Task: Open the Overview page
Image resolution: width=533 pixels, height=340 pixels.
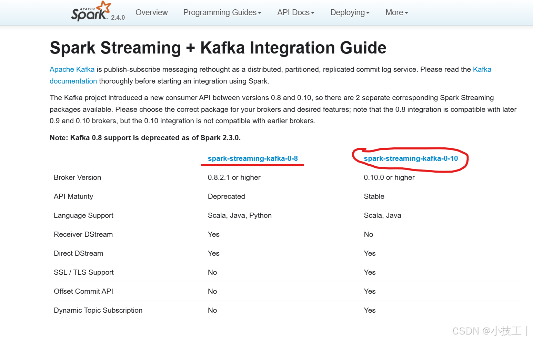Action: tap(152, 12)
